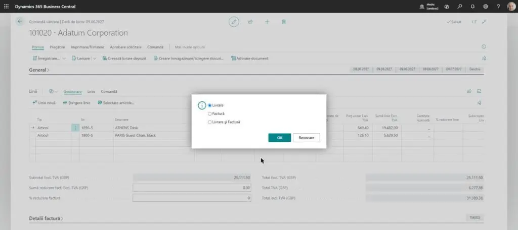Click Lansare action
This screenshot has width=518, height=230.
[81, 59]
